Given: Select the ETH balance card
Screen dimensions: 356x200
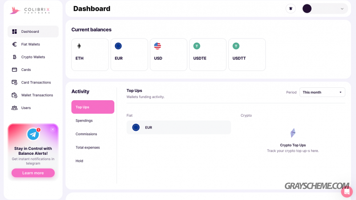Looking at the screenshot, I should coord(90,55).
